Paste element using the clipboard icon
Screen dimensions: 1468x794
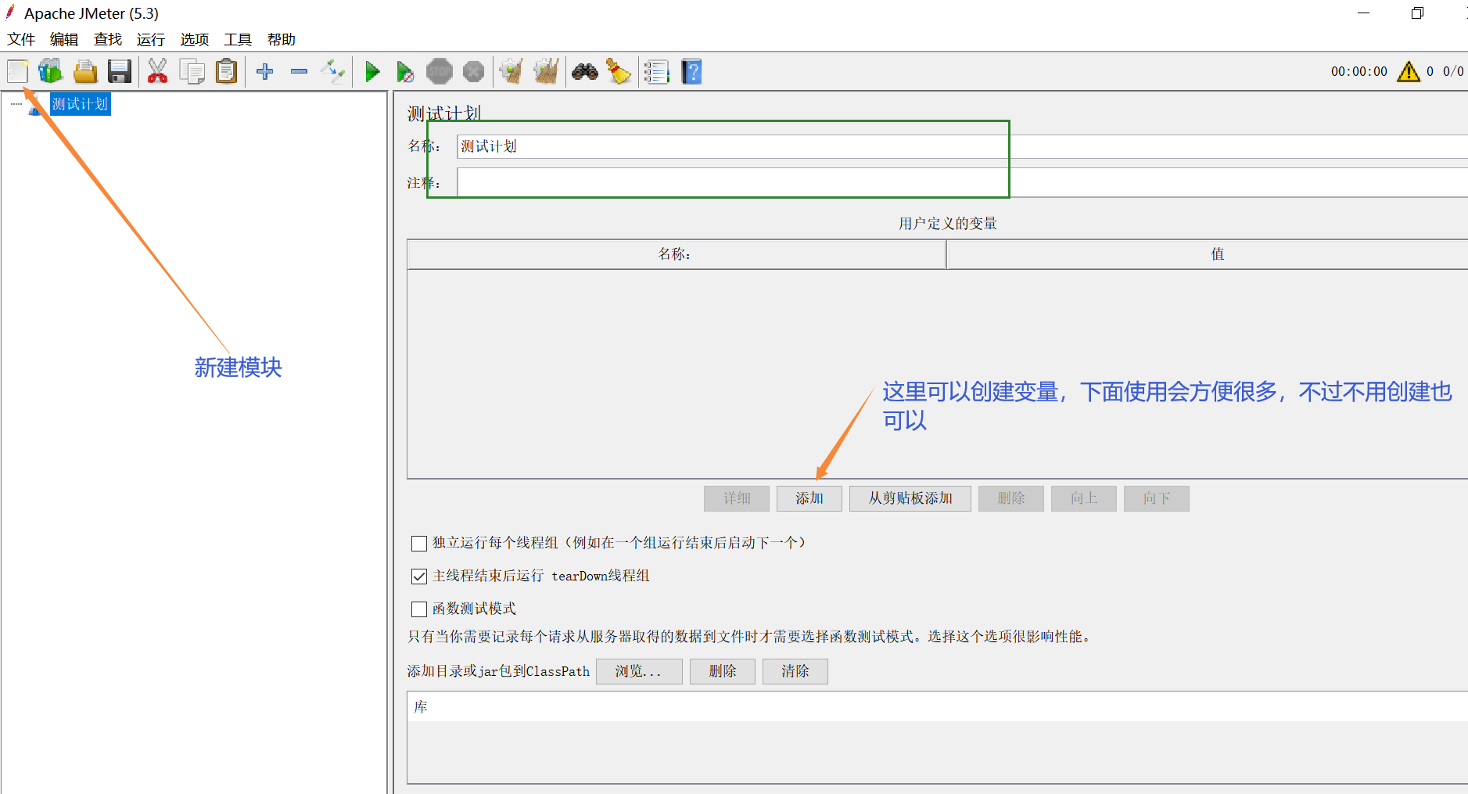[226, 71]
